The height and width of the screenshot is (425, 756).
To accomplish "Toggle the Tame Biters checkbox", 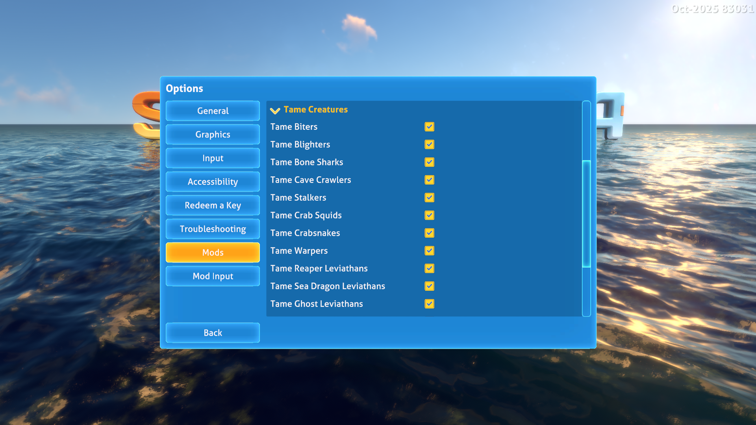I will coord(429,127).
